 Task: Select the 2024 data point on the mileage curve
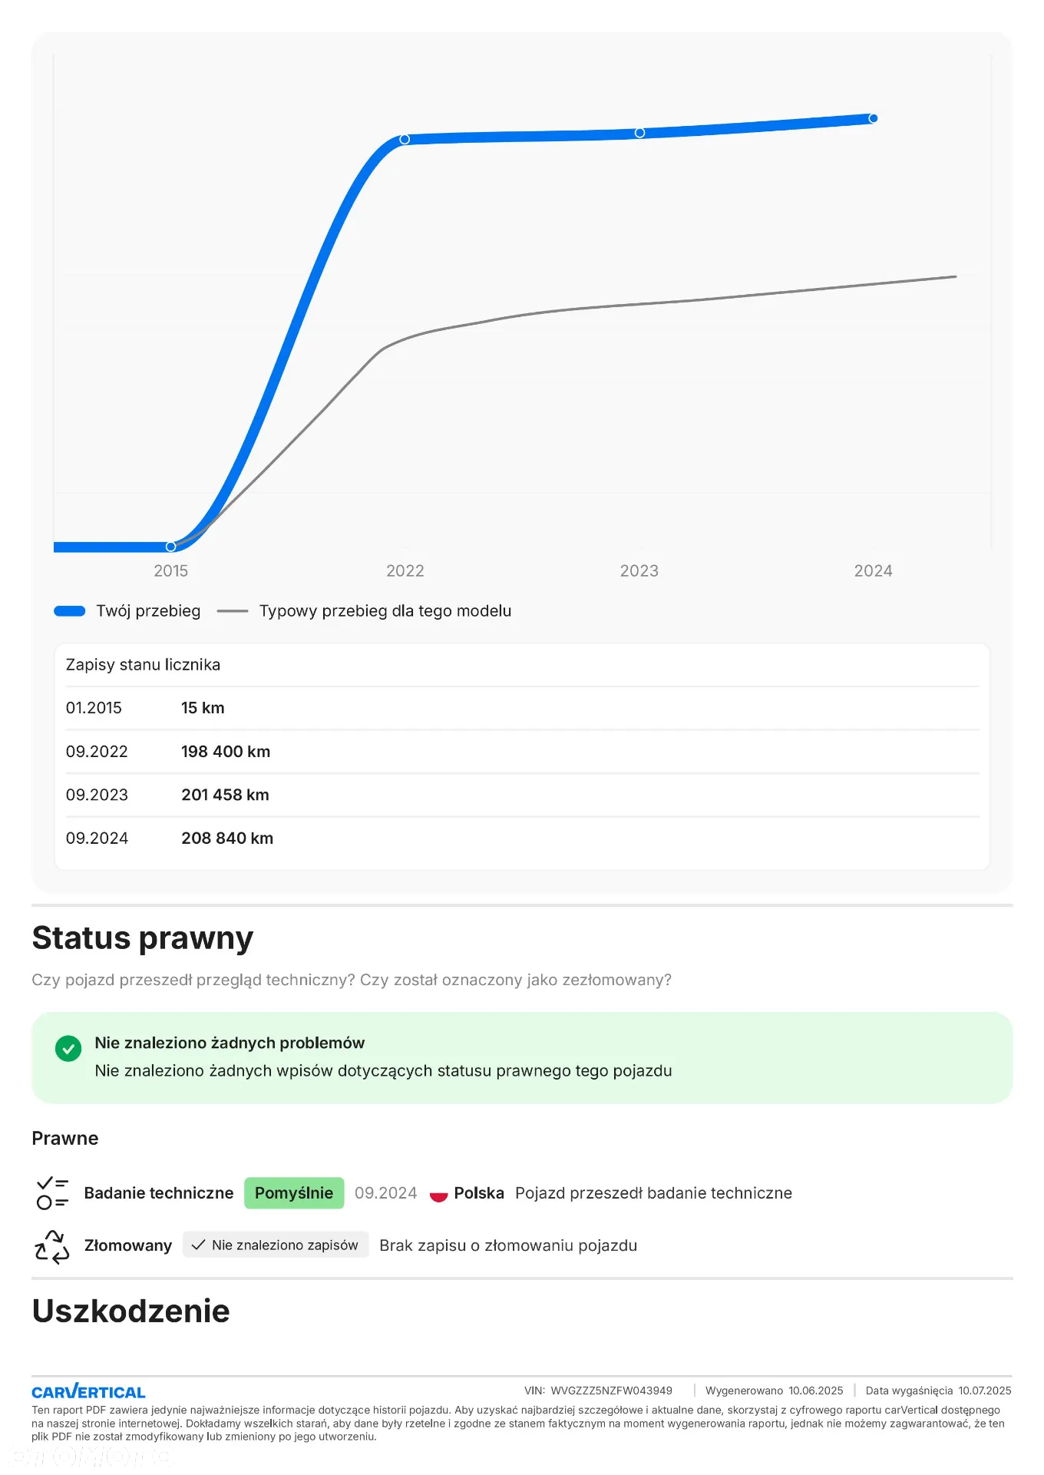[x=873, y=118]
